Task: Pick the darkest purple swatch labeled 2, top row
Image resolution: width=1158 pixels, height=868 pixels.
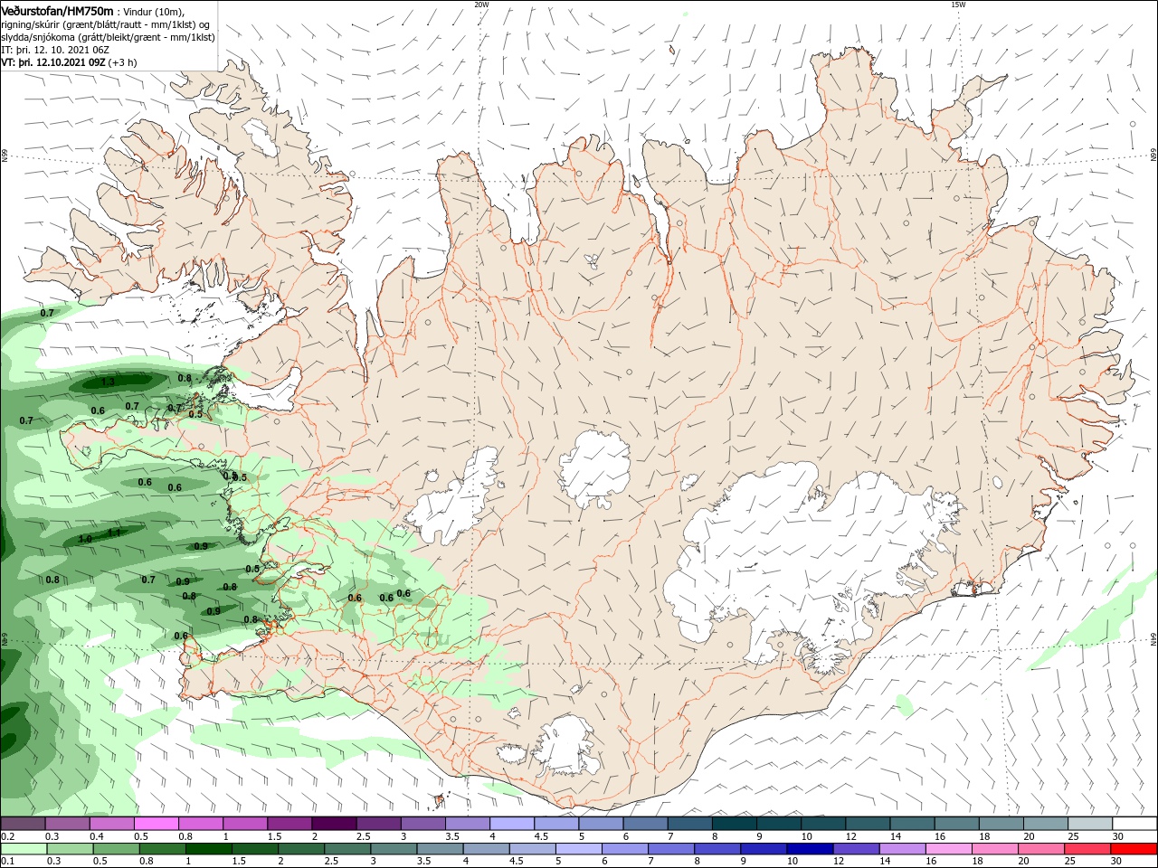Action: [x=334, y=824]
